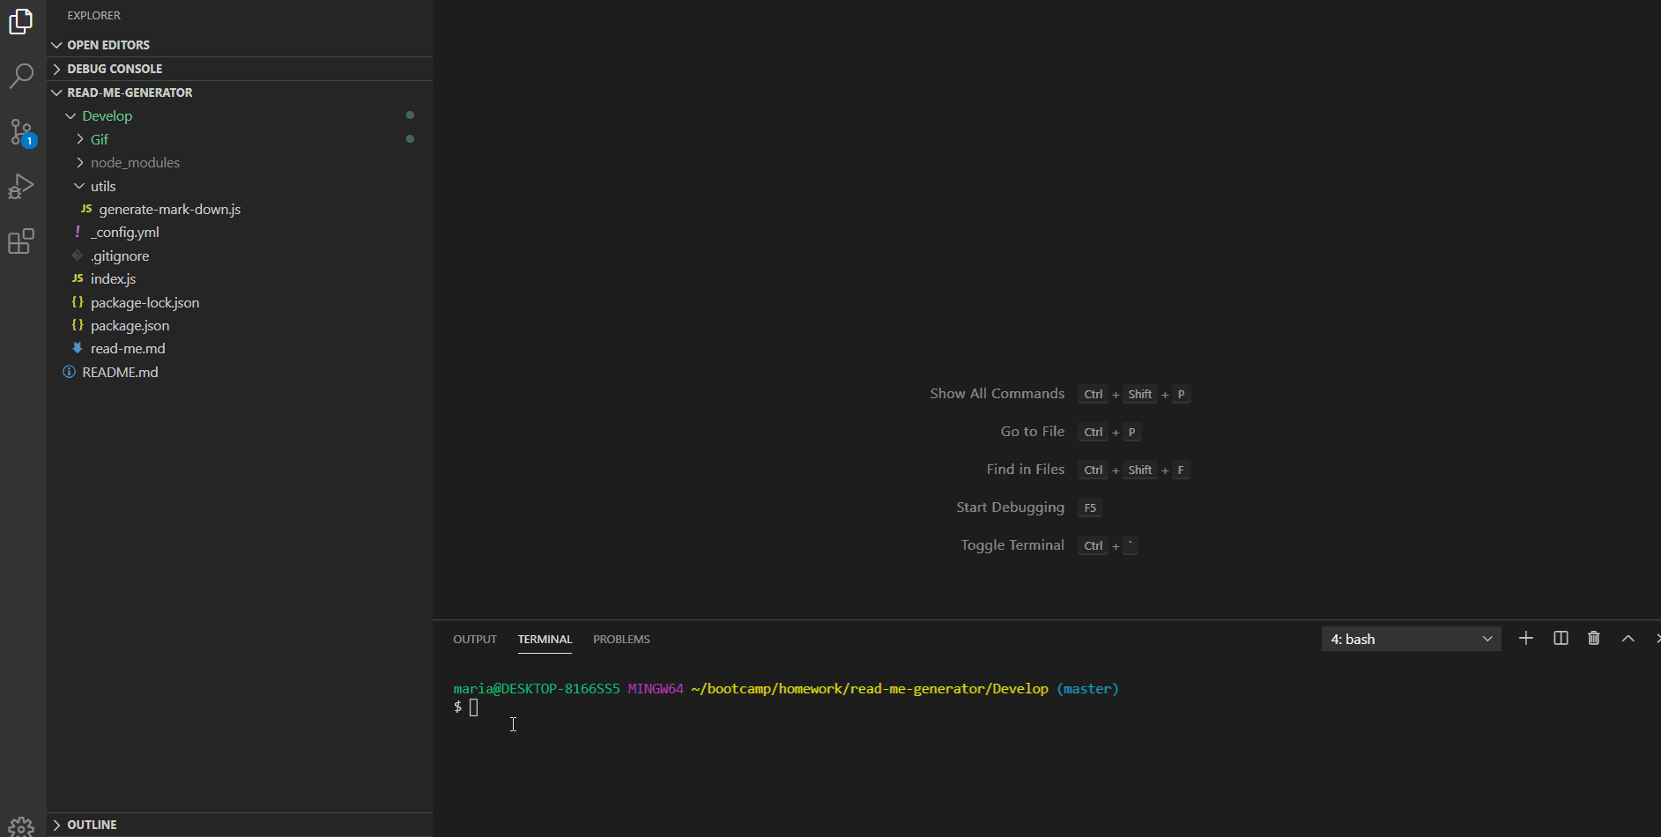
Task: Select the 4: bash terminal dropdown
Action: click(1411, 639)
